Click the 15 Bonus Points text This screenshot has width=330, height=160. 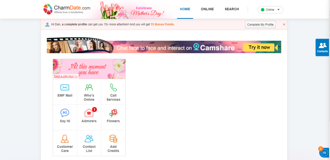[x=162, y=24]
